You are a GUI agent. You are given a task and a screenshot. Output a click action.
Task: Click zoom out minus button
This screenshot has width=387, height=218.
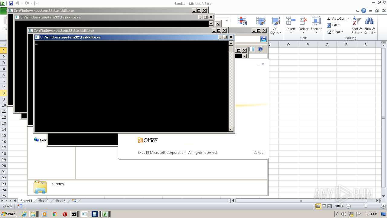coord(348,206)
